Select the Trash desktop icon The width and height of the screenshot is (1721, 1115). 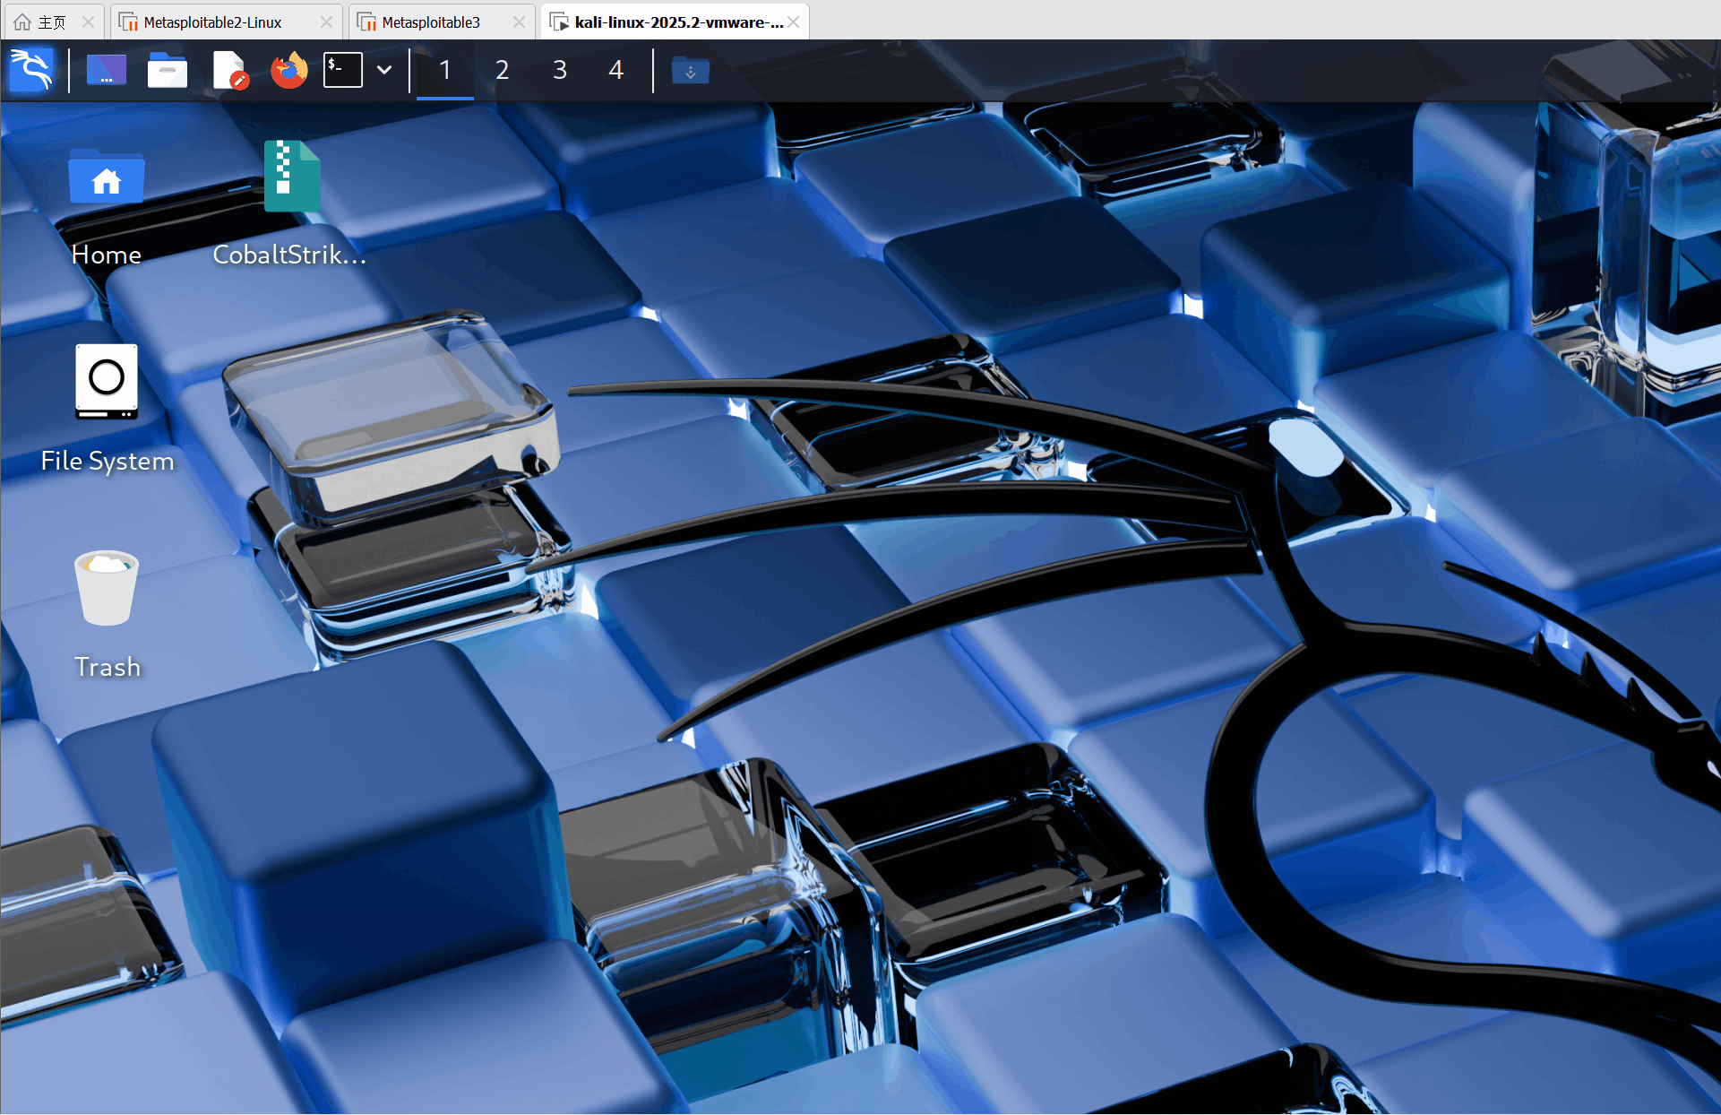pos(107,615)
